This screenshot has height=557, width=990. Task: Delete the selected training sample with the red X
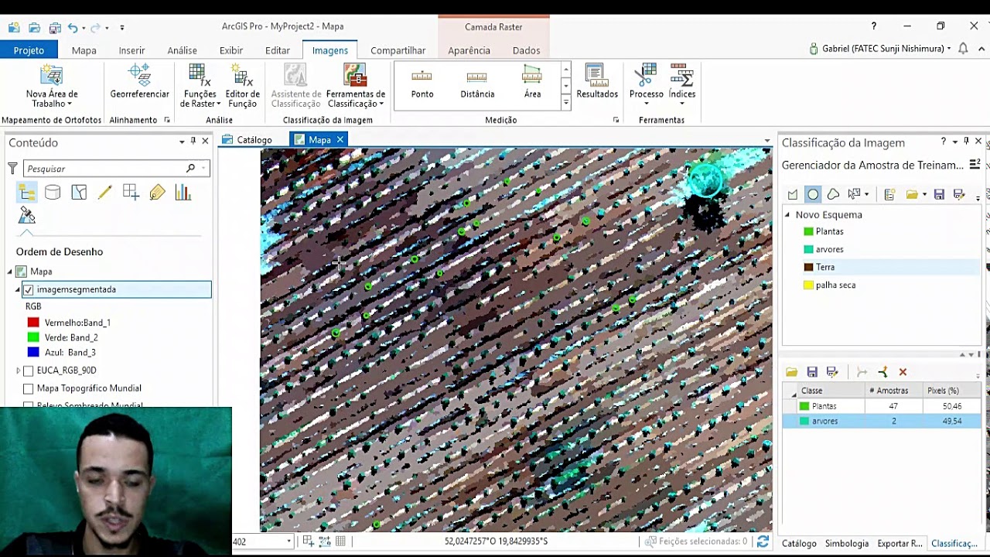tap(903, 372)
